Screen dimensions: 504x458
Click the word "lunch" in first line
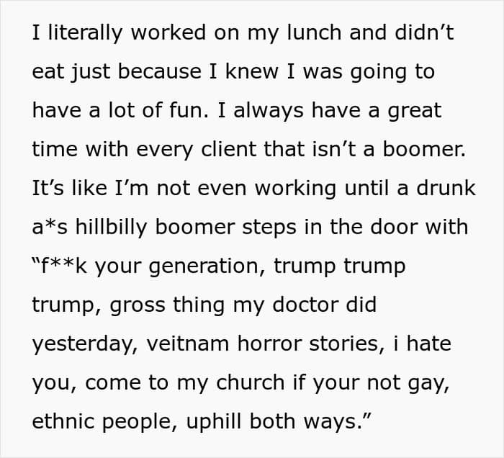pyautogui.click(x=314, y=32)
